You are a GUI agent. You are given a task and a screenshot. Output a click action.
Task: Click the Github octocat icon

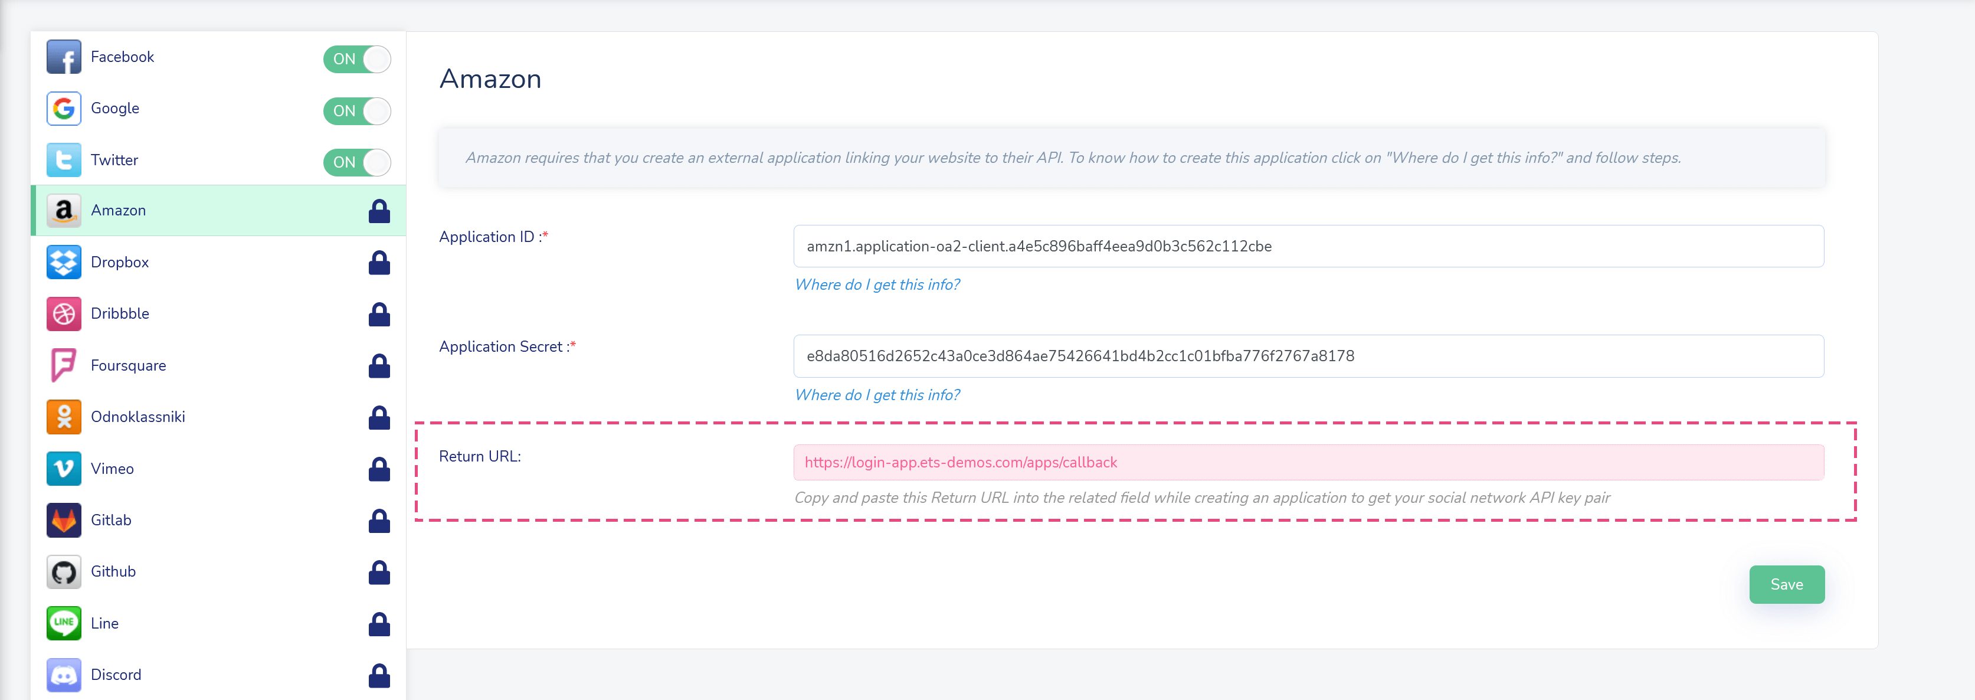click(64, 572)
